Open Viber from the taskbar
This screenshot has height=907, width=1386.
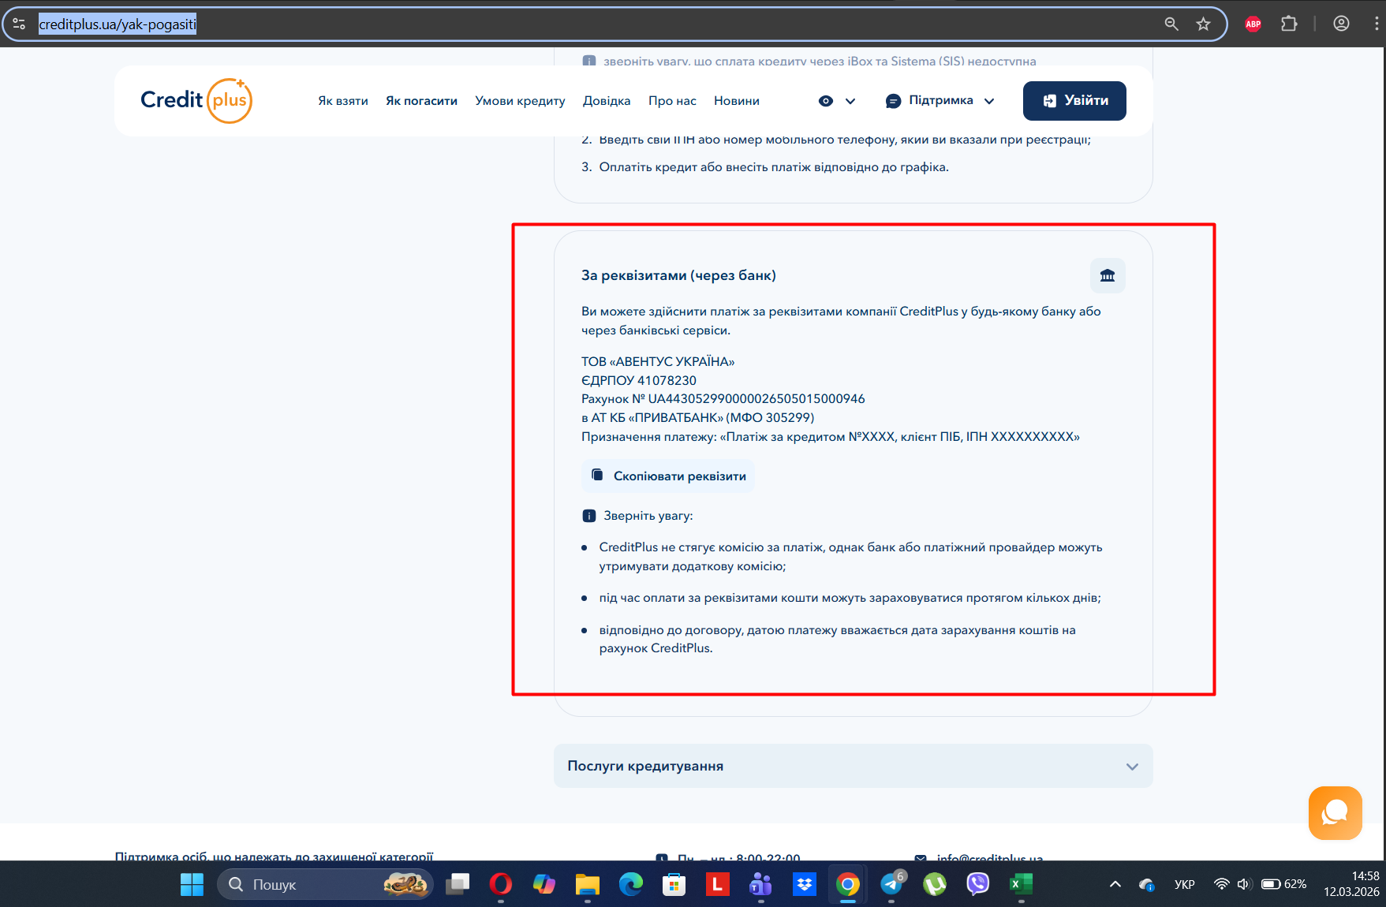tap(978, 884)
